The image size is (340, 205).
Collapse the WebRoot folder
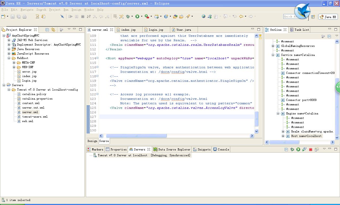coord(9,58)
